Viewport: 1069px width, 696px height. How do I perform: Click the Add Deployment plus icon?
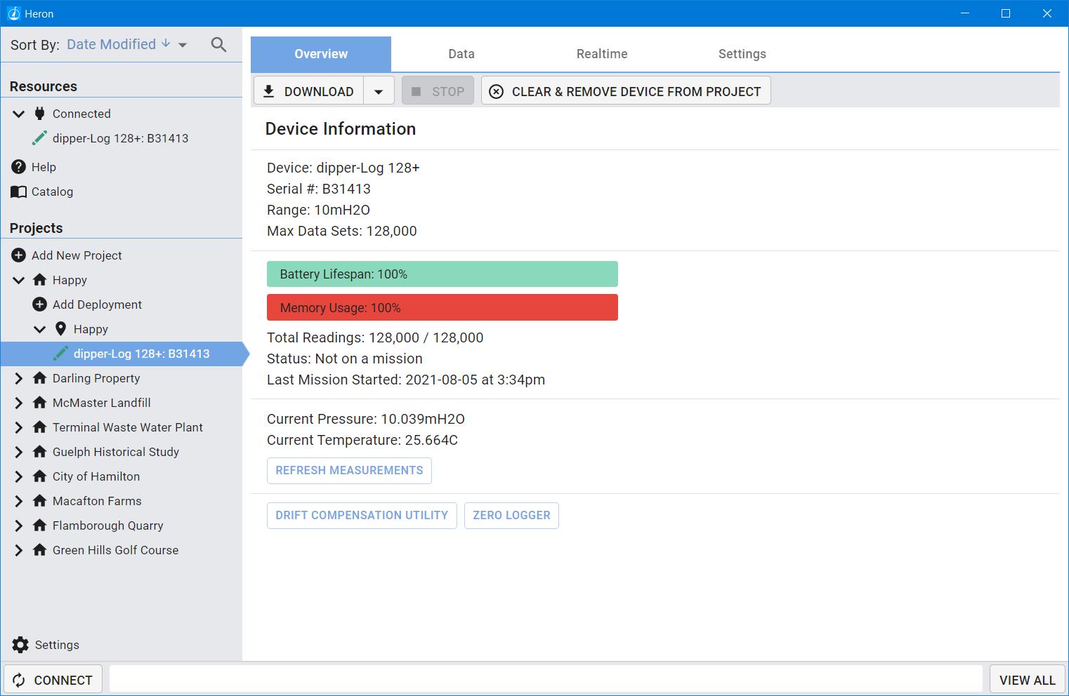point(40,304)
